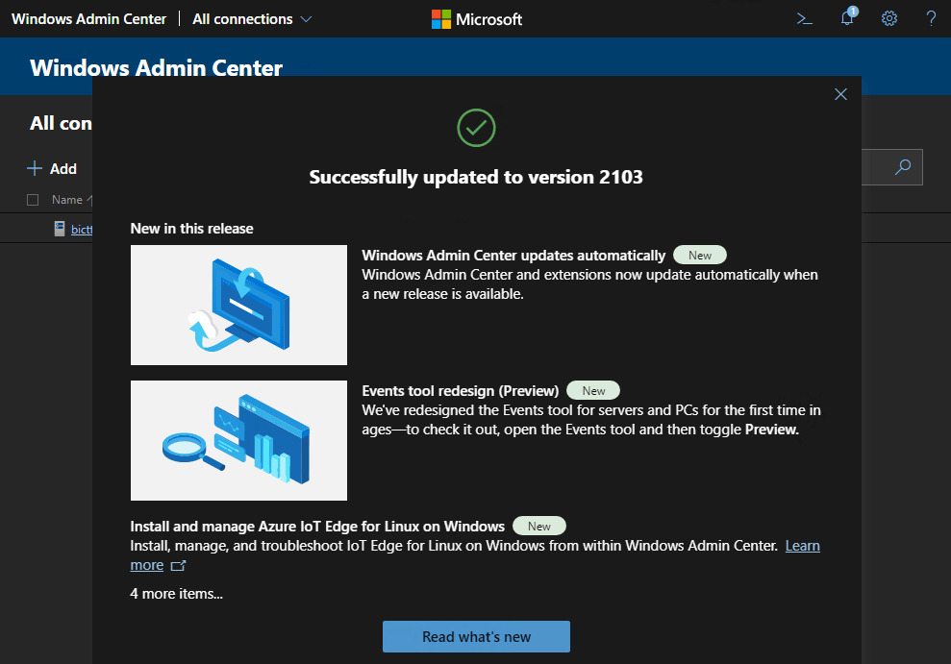This screenshot has height=664, width=951.
Task: Open the help question mark
Action: coord(931,19)
